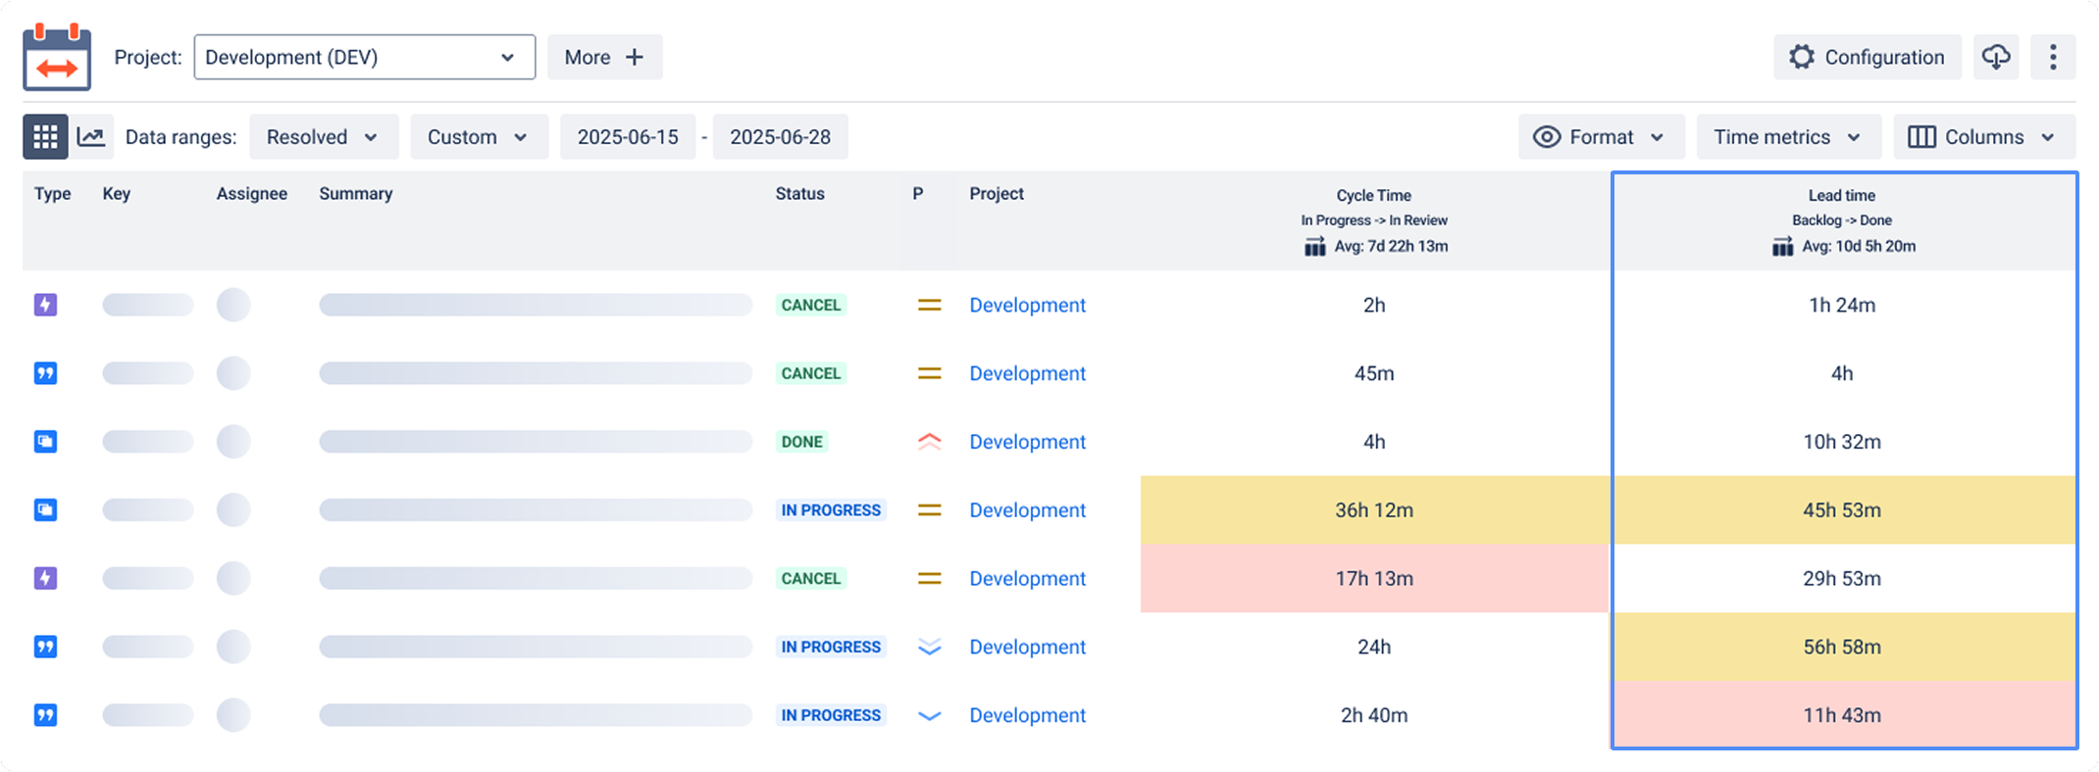This screenshot has height=772, width=2099.
Task: Click the DONE status badge
Action: pyautogui.click(x=801, y=442)
